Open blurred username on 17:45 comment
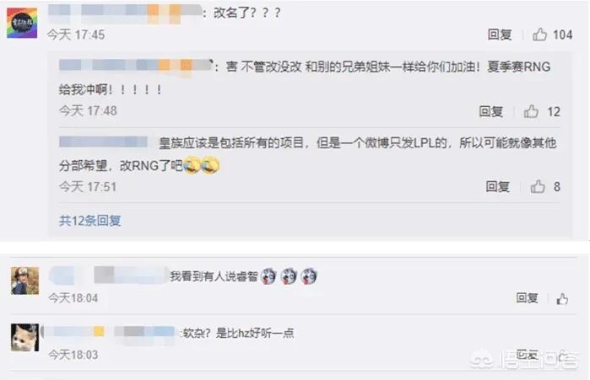590x380 pixels. click(125, 13)
